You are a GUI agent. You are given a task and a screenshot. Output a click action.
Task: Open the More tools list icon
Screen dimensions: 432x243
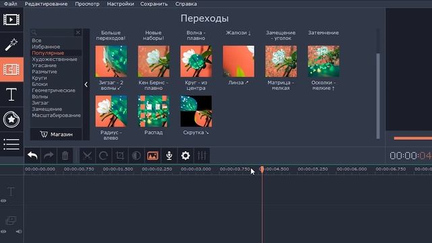click(x=11, y=144)
